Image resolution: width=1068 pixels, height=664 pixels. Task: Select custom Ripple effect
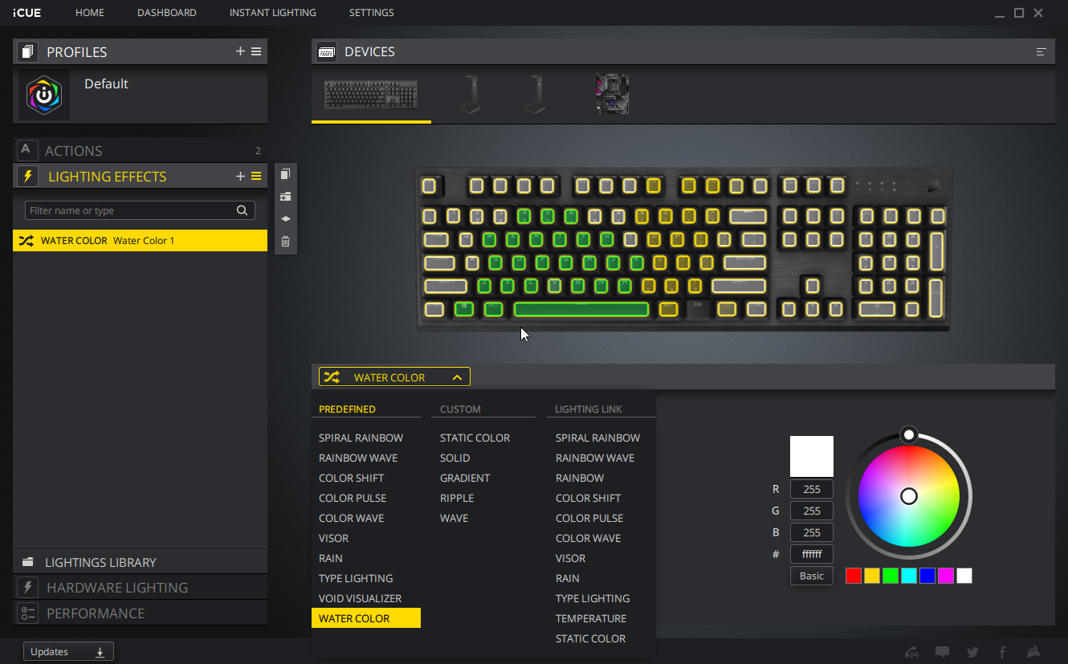(x=457, y=498)
